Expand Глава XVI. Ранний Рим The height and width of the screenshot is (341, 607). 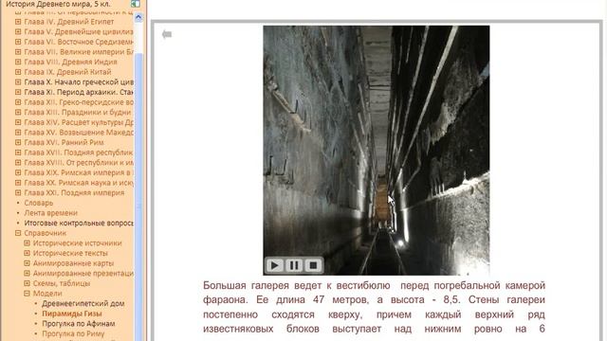pyautogui.click(x=18, y=142)
